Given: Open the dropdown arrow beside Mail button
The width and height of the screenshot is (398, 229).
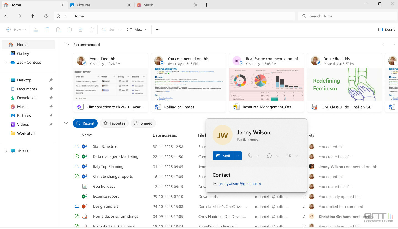Looking at the screenshot, I should 238,156.
